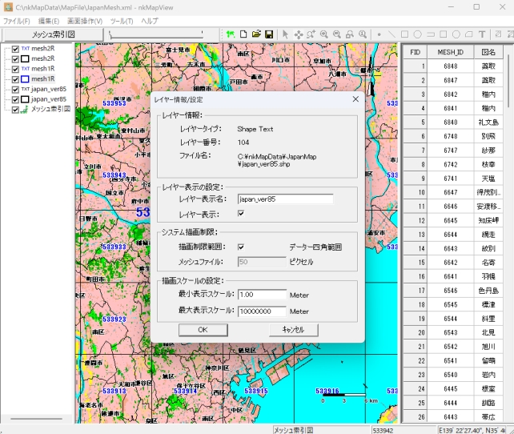Select the line drawing tool
514x434 pixels.
(392, 34)
